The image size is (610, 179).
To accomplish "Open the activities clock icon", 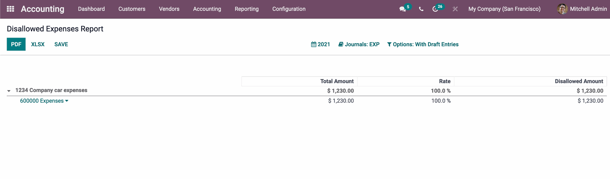I will pos(435,9).
